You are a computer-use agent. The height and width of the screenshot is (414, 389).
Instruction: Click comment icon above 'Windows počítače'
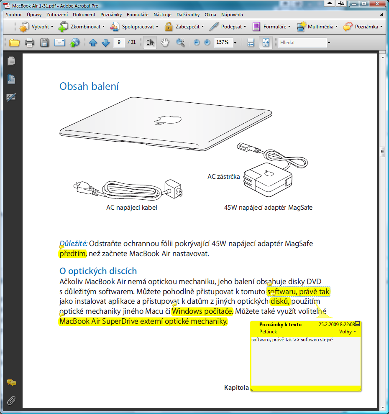point(174,305)
